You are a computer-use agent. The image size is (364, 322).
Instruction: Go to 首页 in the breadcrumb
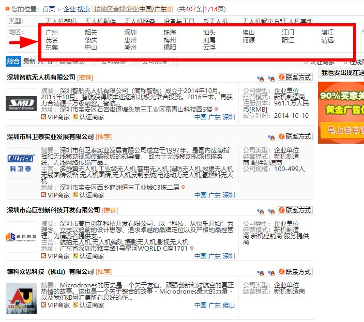49,9
